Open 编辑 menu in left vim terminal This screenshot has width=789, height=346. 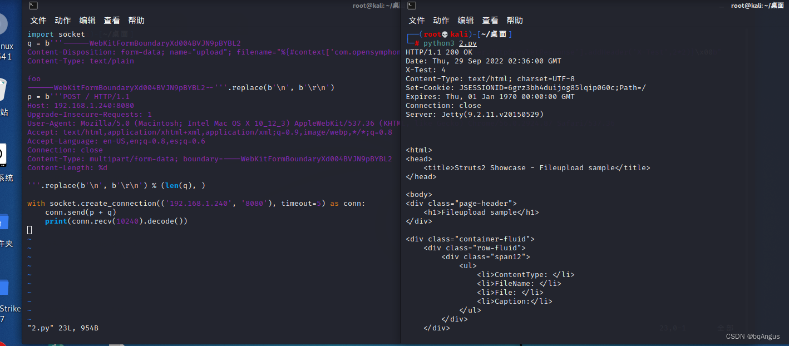87,21
